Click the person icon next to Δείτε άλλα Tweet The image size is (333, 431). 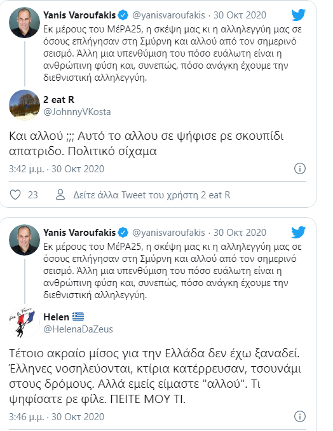[x=60, y=195]
